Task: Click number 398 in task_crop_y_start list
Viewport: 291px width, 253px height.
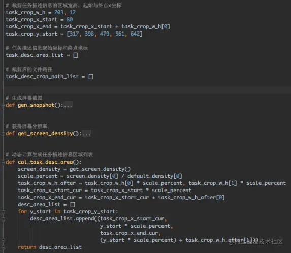Action: 89,34
